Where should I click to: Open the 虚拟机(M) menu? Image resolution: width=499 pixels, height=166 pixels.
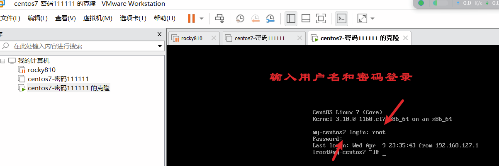(97, 18)
